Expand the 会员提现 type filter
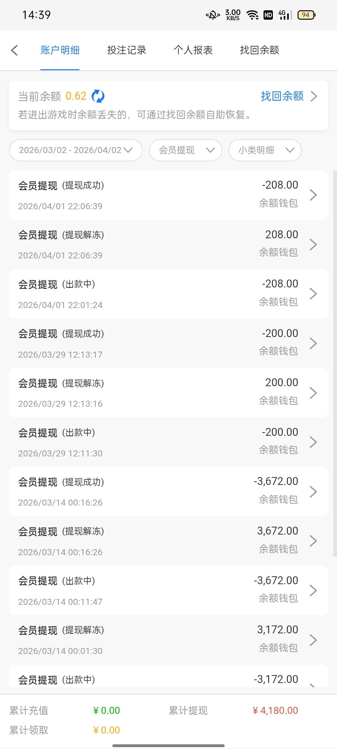This screenshot has width=337, height=749. click(x=185, y=150)
